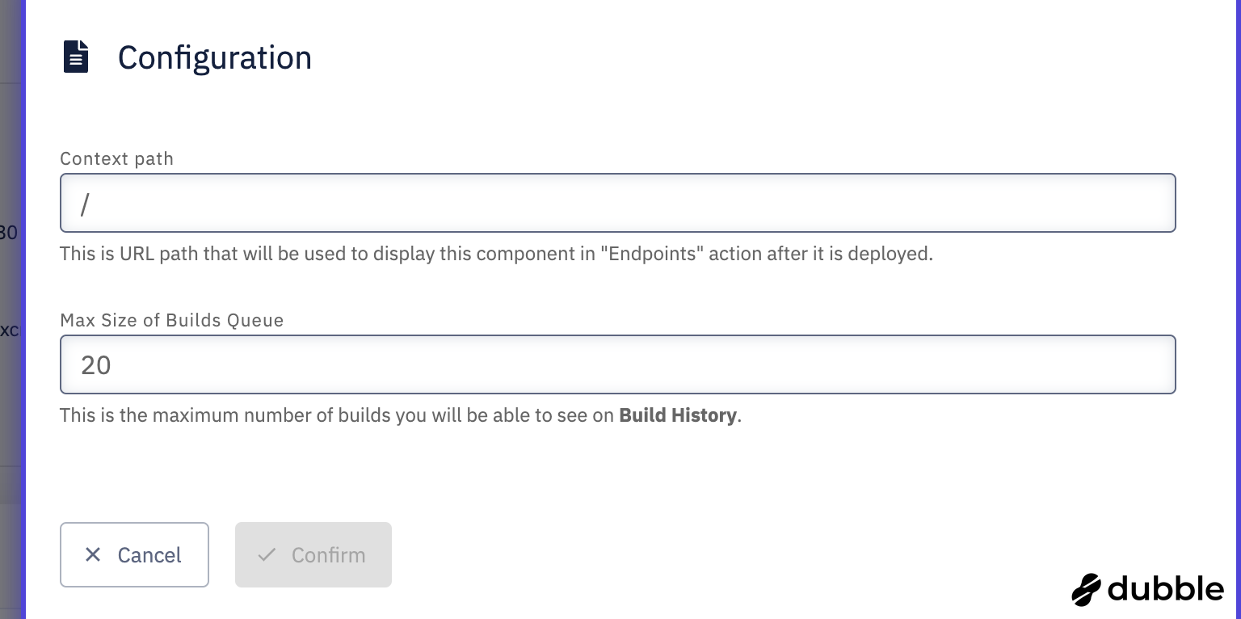
Task: Click the dimmed background left of dialog
Action: coord(11,404)
